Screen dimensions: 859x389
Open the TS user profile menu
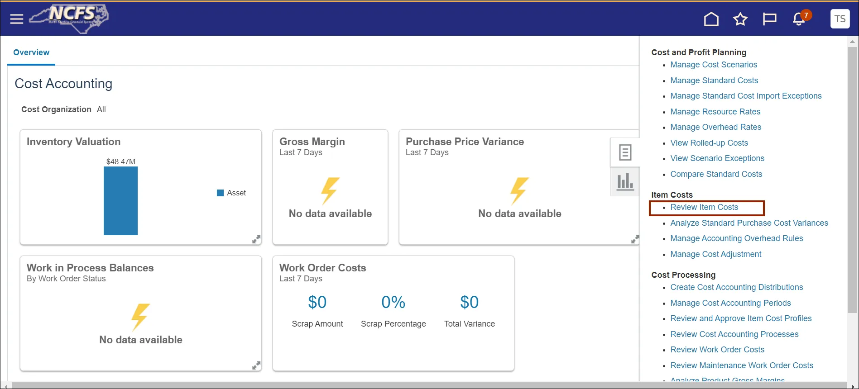click(840, 19)
